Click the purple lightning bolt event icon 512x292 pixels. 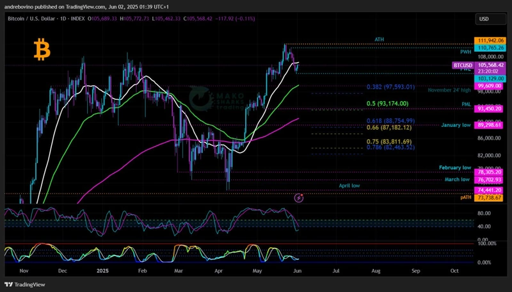pyautogui.click(x=299, y=198)
